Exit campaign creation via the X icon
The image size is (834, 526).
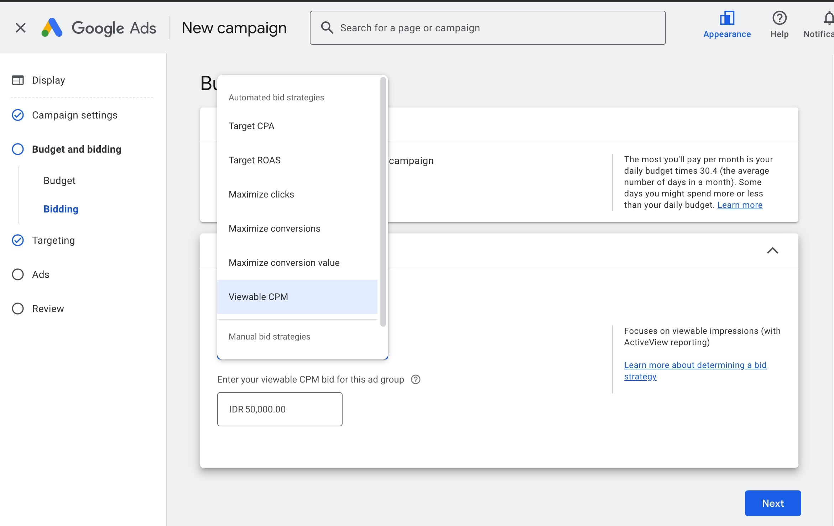pyautogui.click(x=20, y=27)
